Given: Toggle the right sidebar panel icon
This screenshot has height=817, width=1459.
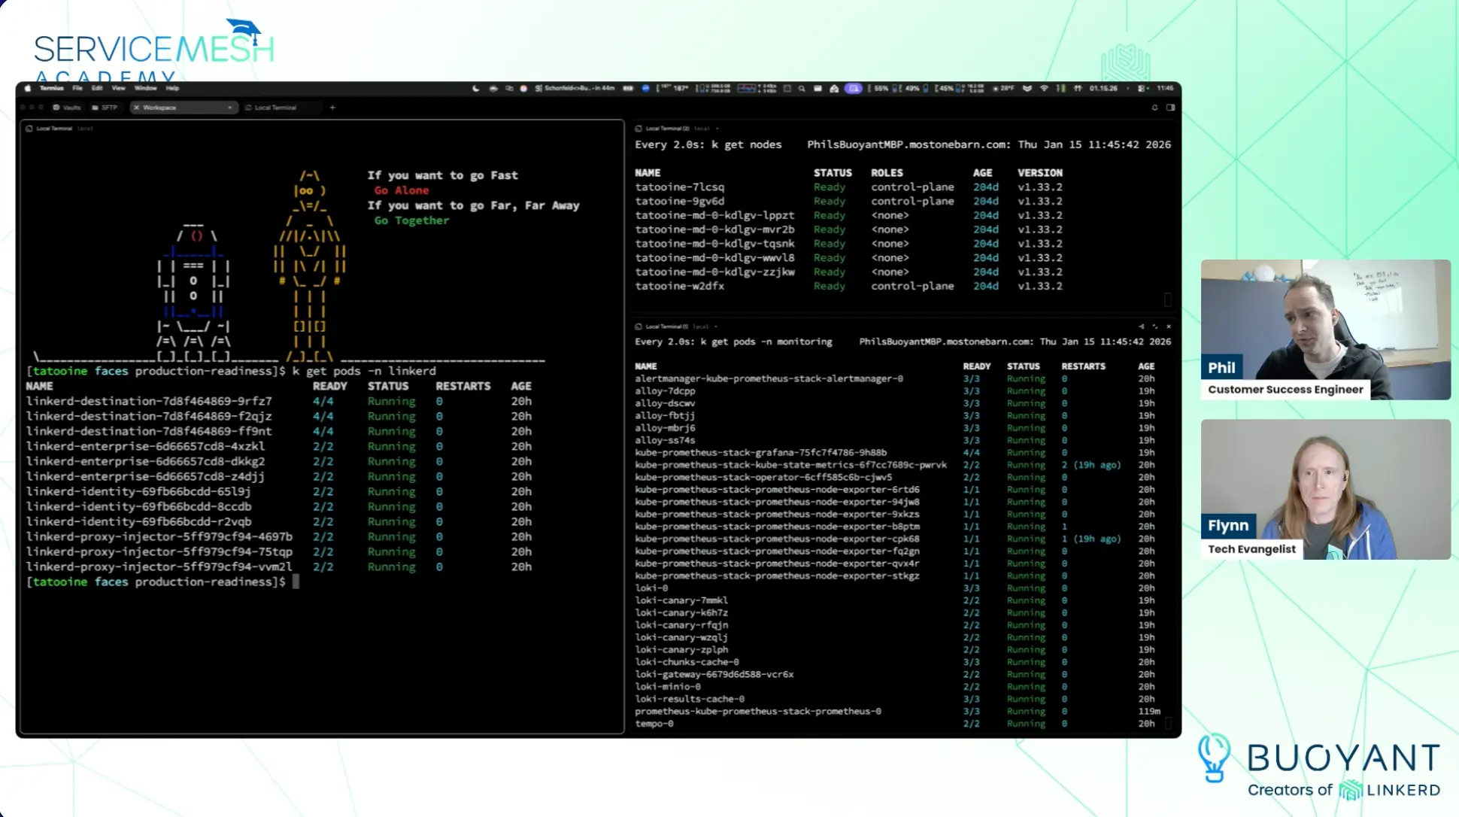Looking at the screenshot, I should [1170, 108].
